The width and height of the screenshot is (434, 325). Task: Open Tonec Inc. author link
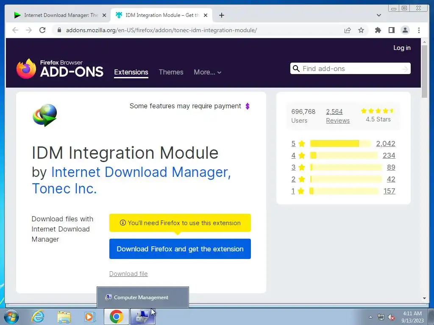click(x=64, y=189)
